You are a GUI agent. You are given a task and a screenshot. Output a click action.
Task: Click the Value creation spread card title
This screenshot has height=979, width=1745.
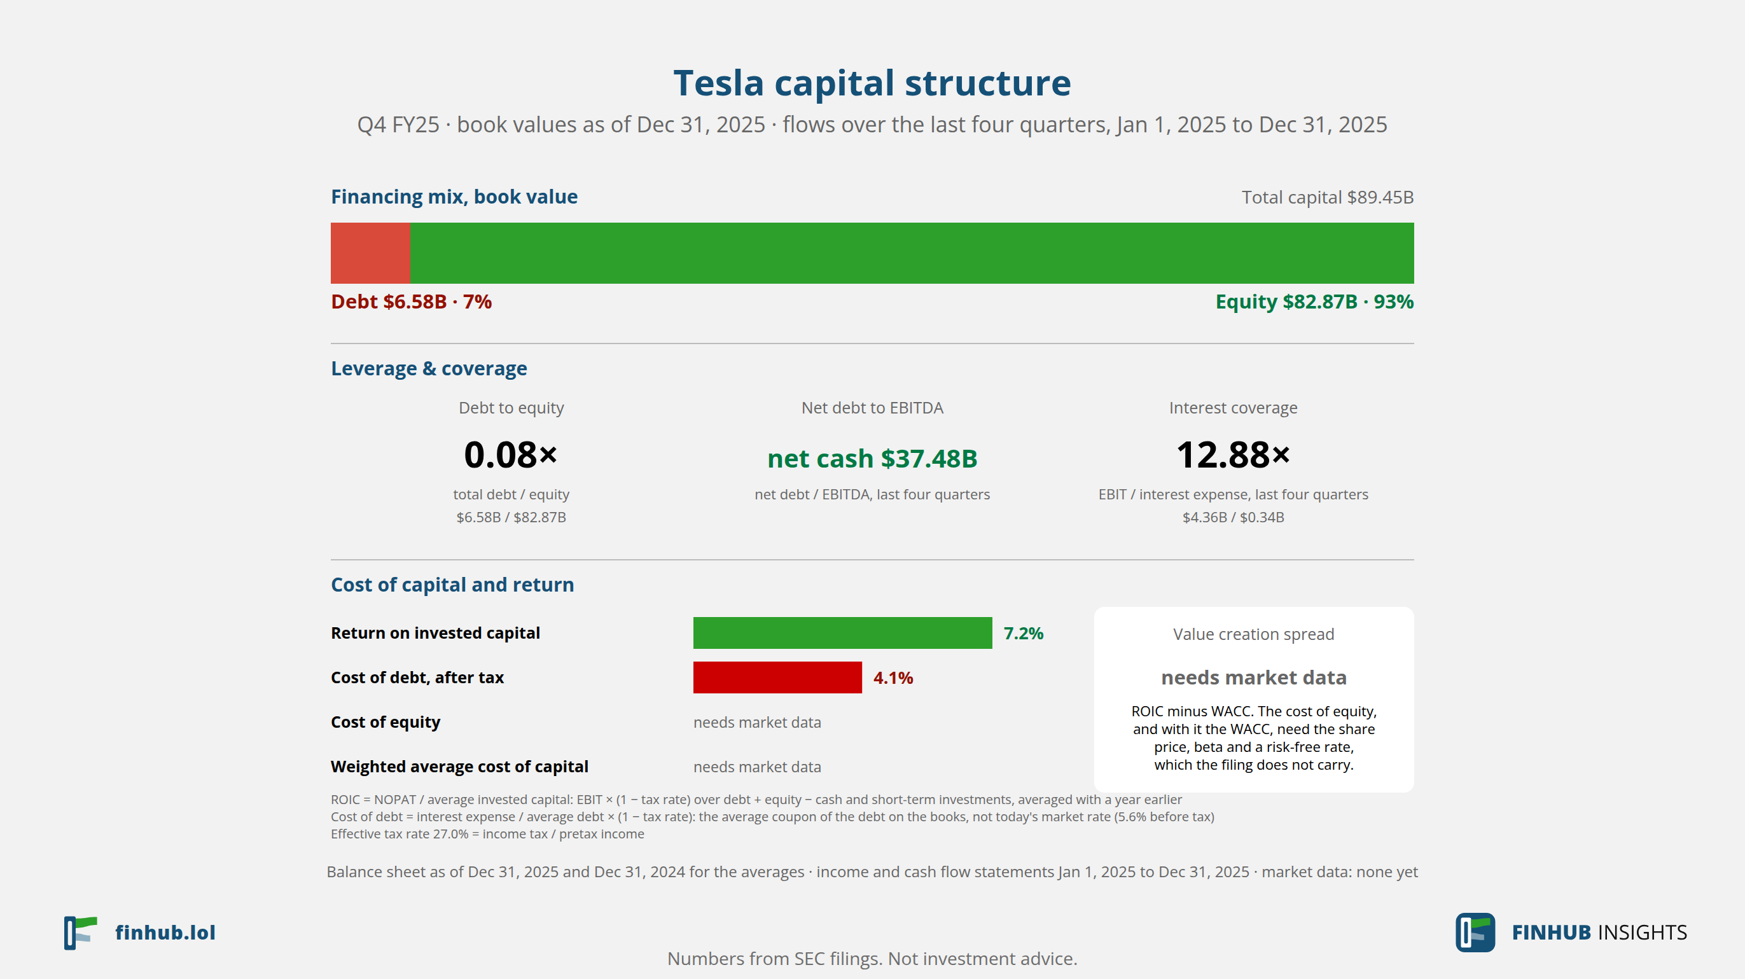(1254, 634)
